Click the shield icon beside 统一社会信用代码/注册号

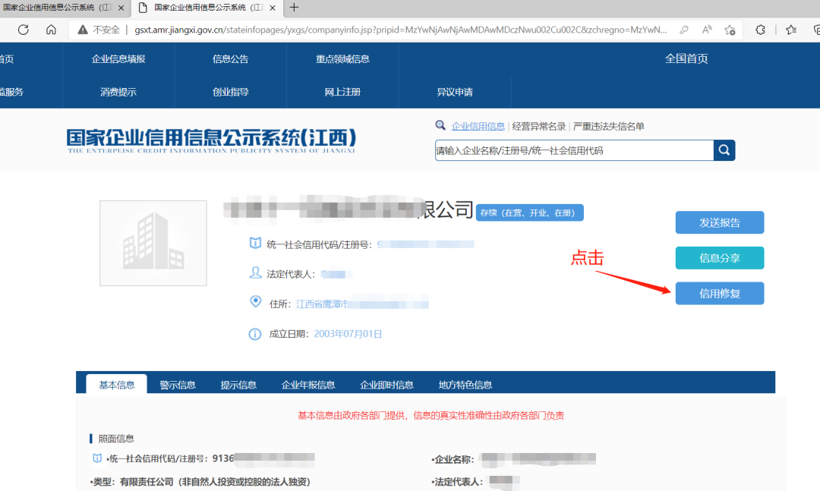click(x=255, y=244)
